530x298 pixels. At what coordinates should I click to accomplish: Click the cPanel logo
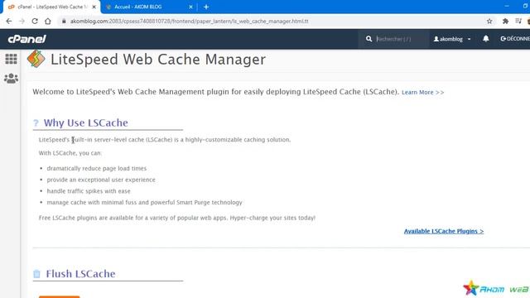click(x=27, y=39)
